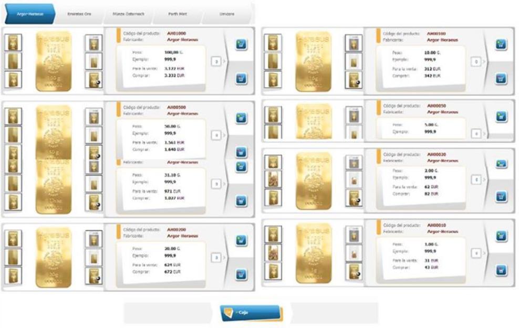Focus the quantity box for the 31.10 g bar
The image size is (519, 328).
point(216,184)
